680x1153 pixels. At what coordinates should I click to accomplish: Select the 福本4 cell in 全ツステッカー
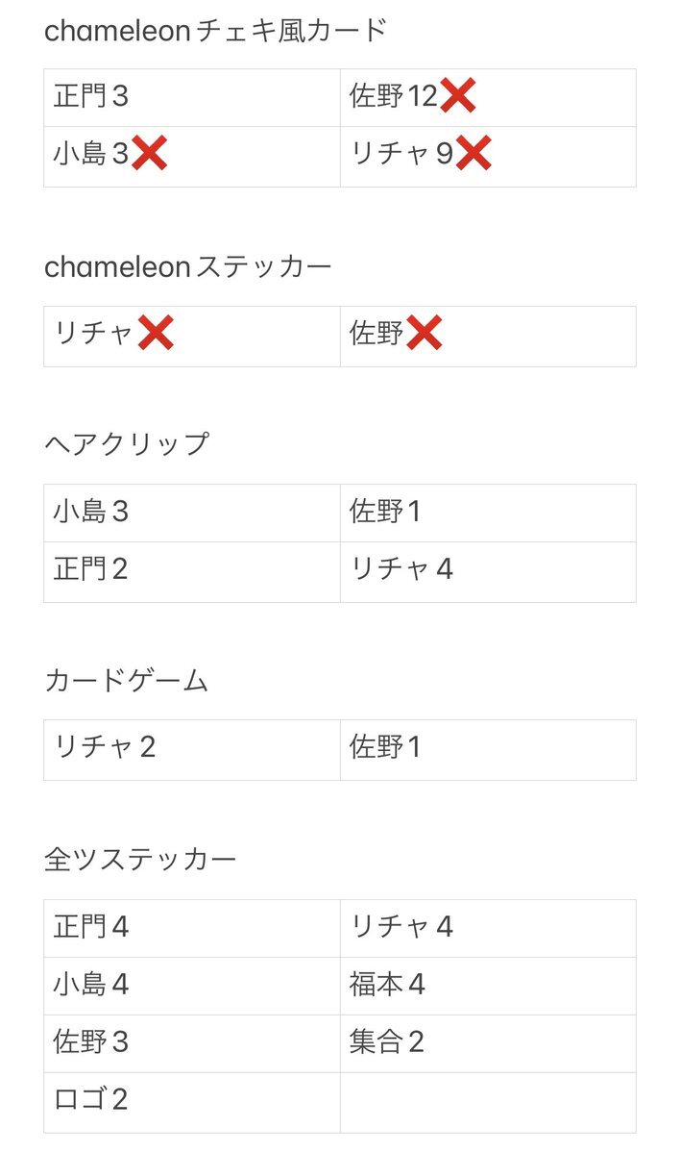488,986
